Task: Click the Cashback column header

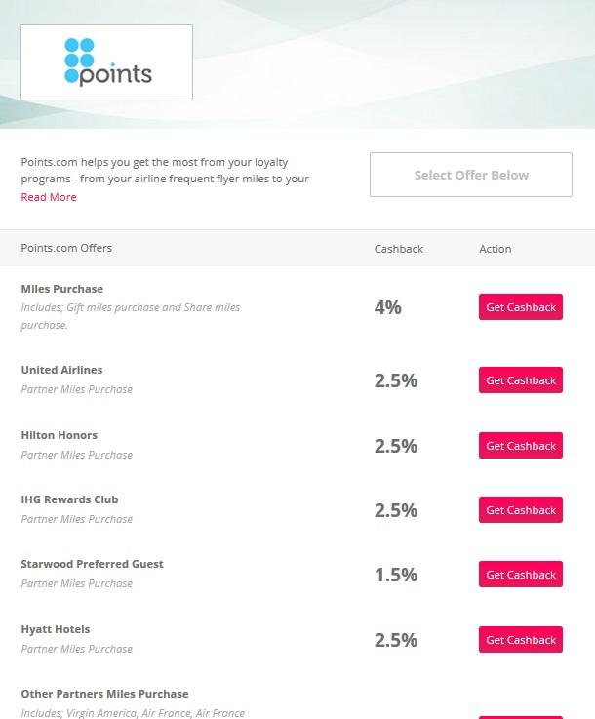Action: point(399,249)
